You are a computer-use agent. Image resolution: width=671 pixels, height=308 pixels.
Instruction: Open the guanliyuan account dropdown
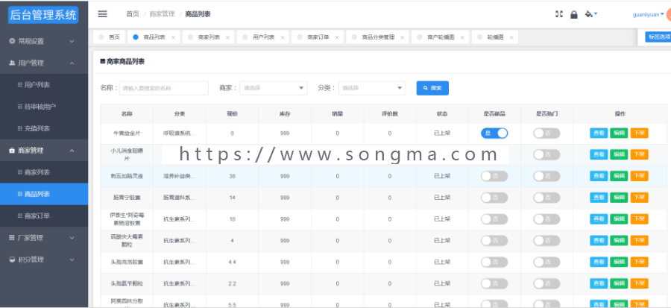tap(649, 15)
